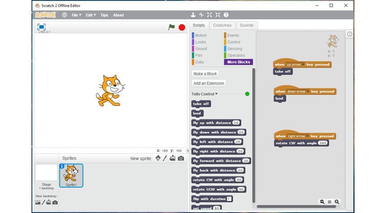Select the Stage backdrop thumbnail

point(47,173)
